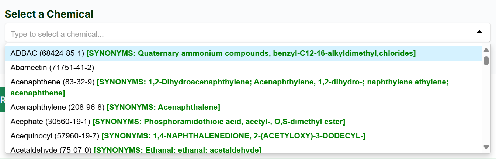Click the "Select a Chemical" heading

pyautogui.click(x=49, y=14)
